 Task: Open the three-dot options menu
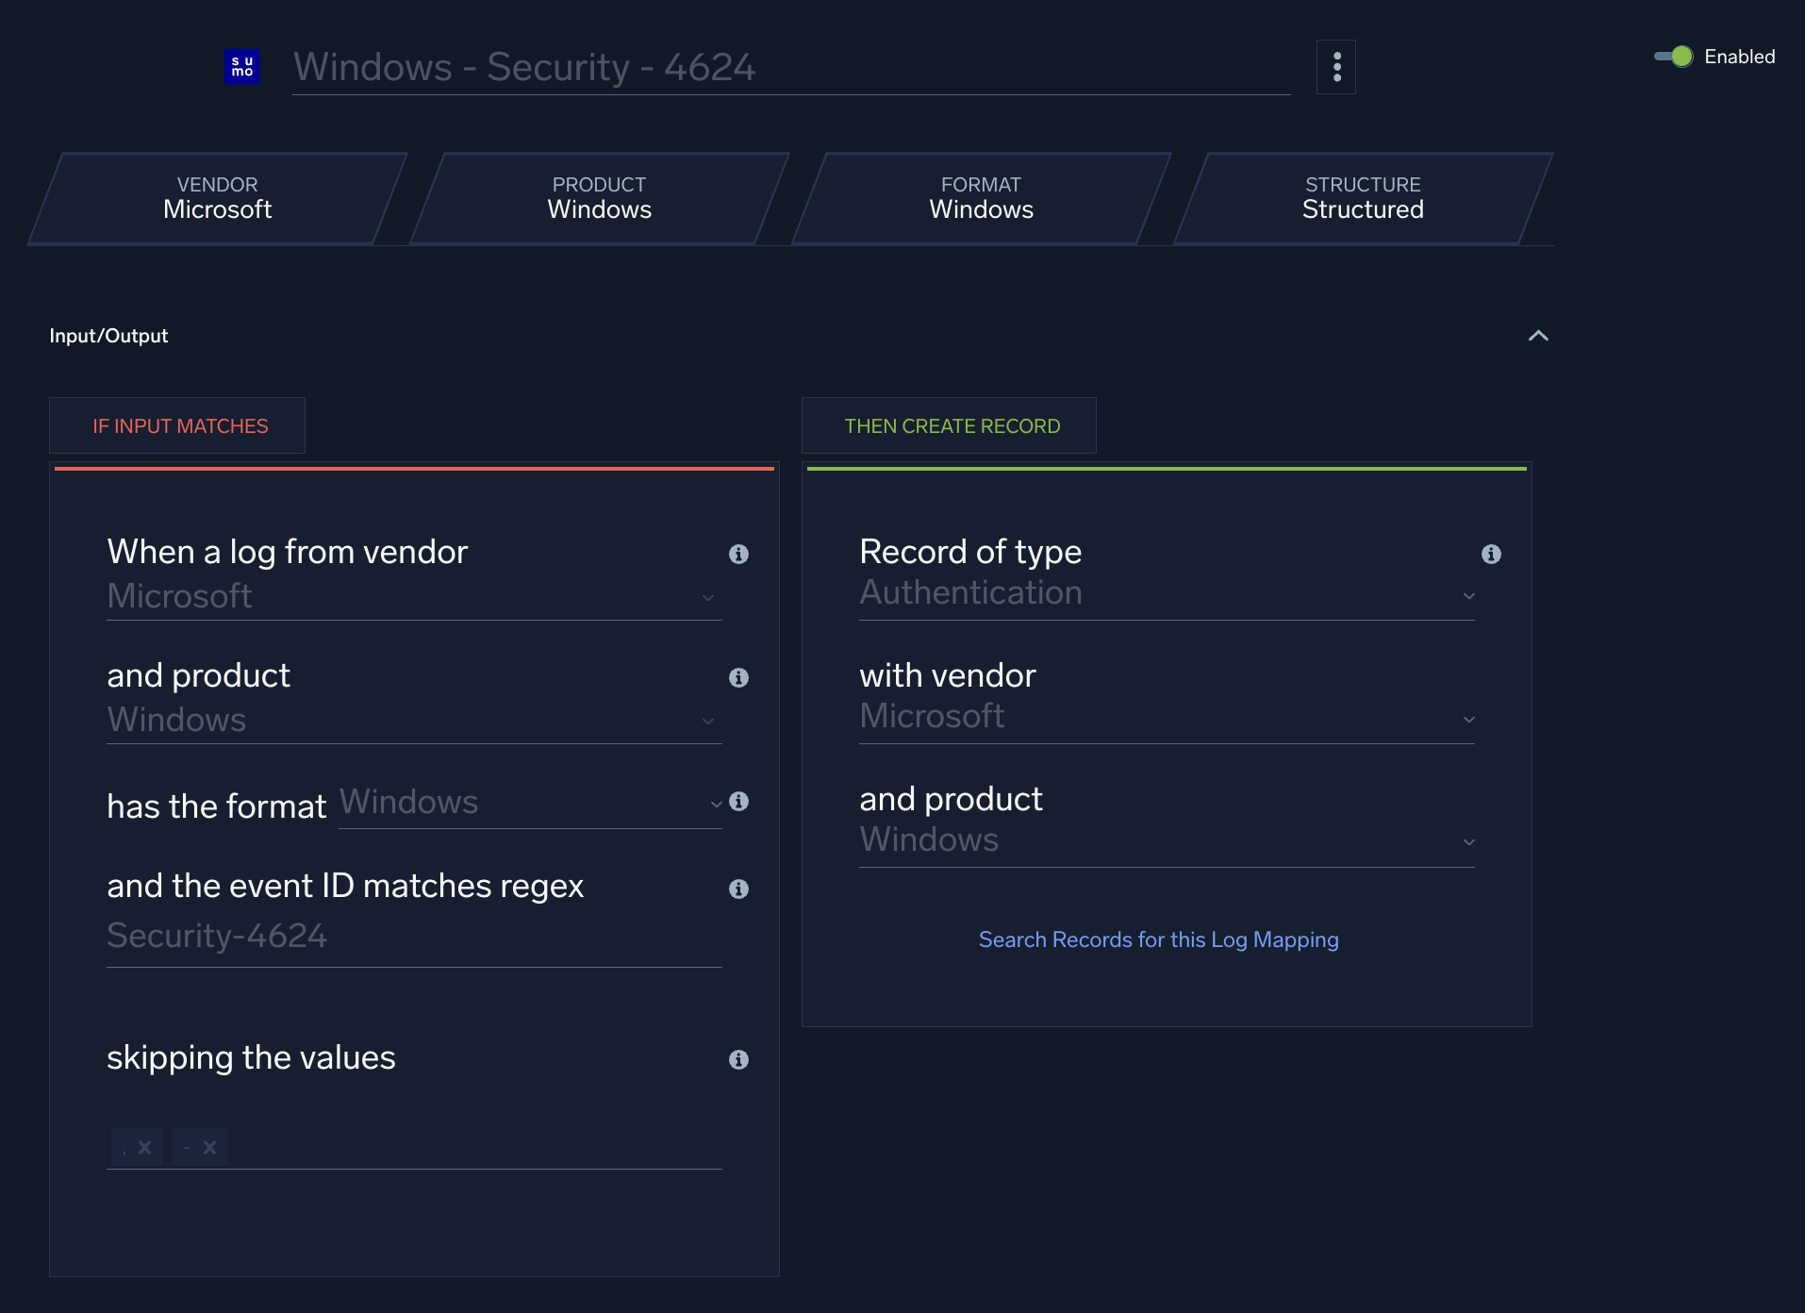[1336, 67]
